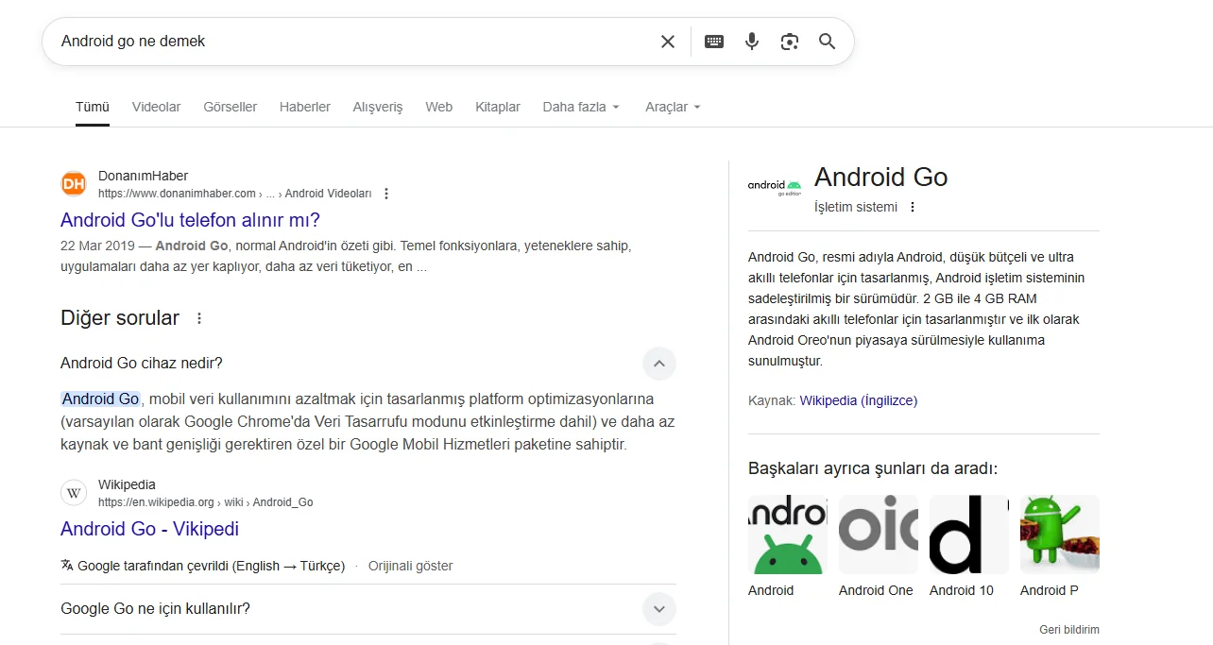Open the options menu beside İşletim sistemi
1213x645 pixels.
913,207
